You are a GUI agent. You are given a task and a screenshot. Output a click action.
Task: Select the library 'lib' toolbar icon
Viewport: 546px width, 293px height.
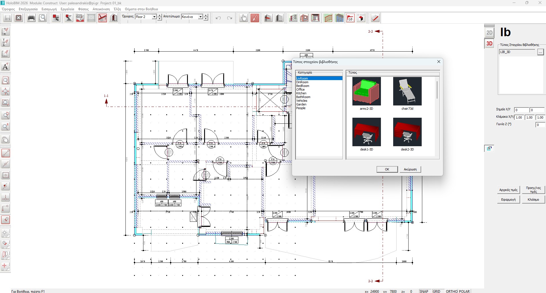(x=350, y=18)
